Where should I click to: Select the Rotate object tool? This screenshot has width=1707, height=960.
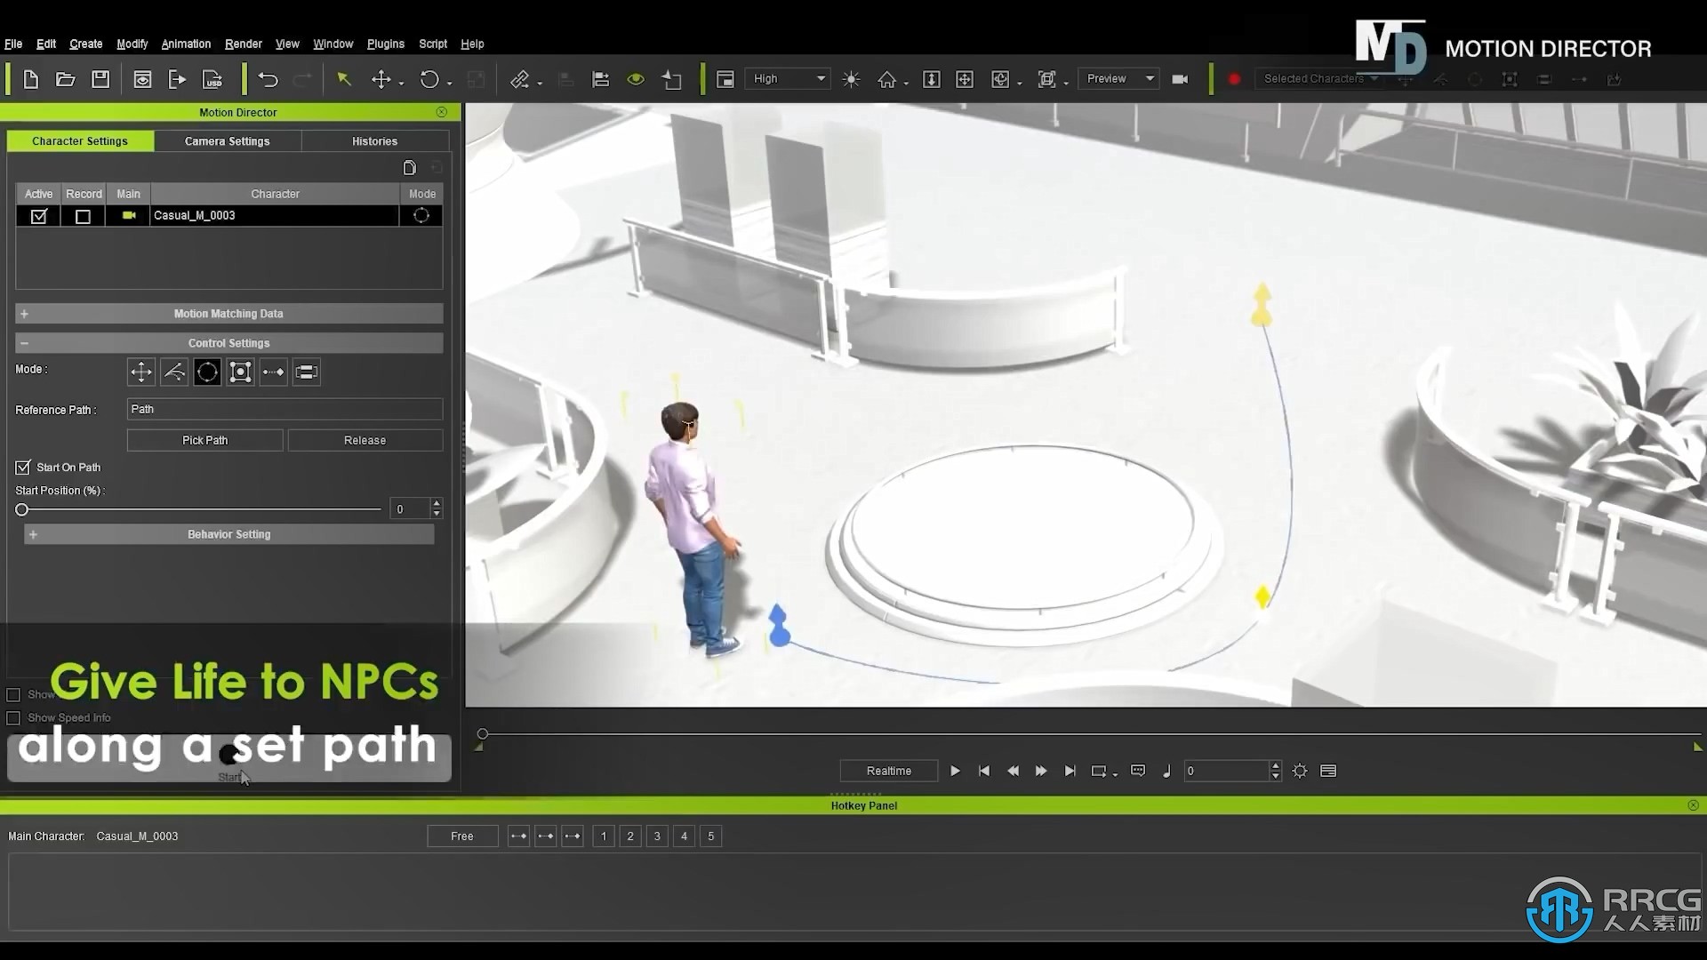429,79
